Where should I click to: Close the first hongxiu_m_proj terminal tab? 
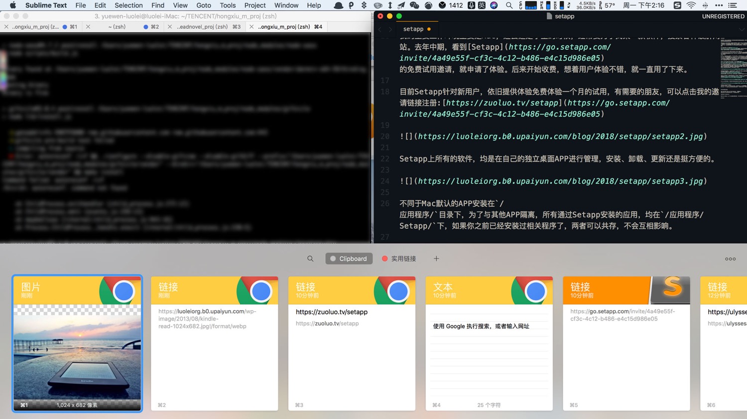click(6, 27)
